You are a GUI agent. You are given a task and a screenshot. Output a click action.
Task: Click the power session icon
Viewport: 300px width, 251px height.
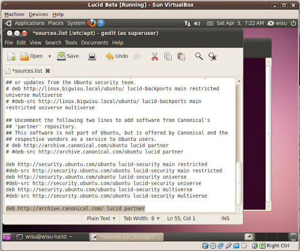293,23
